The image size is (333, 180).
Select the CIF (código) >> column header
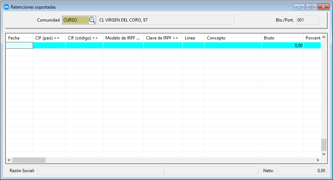click(x=84, y=38)
